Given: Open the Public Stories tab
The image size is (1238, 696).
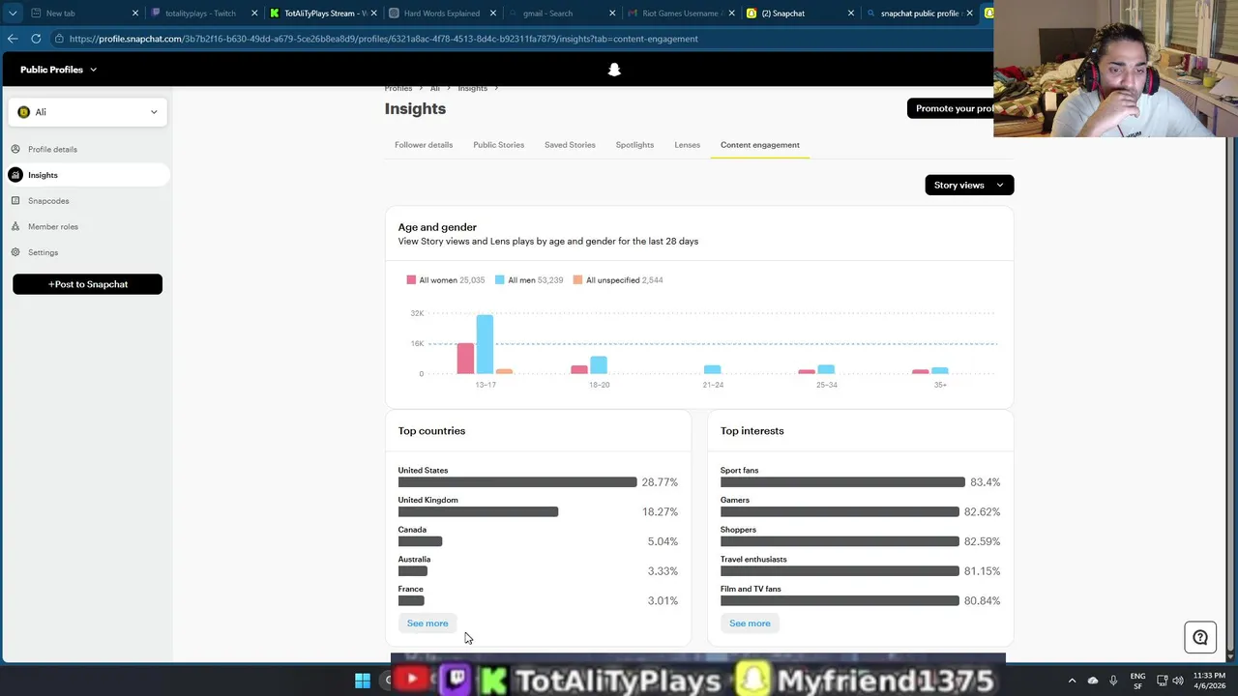Looking at the screenshot, I should point(498,145).
